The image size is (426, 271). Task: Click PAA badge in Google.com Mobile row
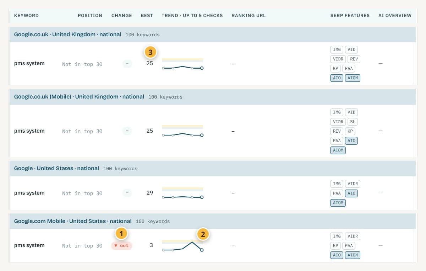tap(349, 245)
